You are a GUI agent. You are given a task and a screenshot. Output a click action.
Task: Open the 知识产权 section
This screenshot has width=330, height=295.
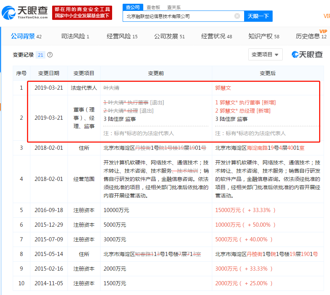click(262, 37)
